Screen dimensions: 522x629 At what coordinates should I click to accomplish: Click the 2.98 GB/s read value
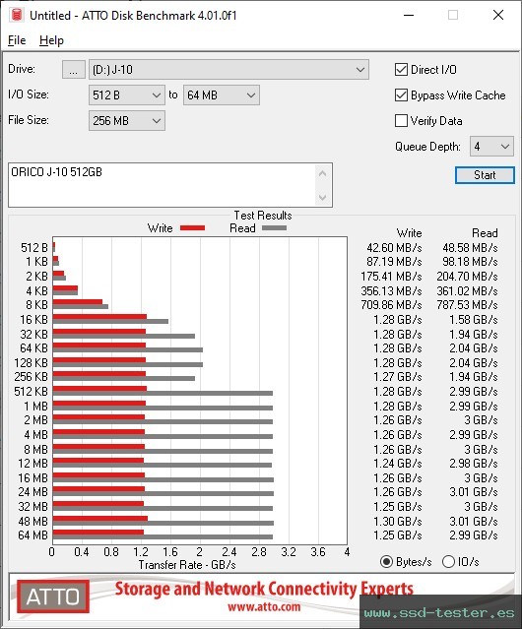click(x=474, y=464)
